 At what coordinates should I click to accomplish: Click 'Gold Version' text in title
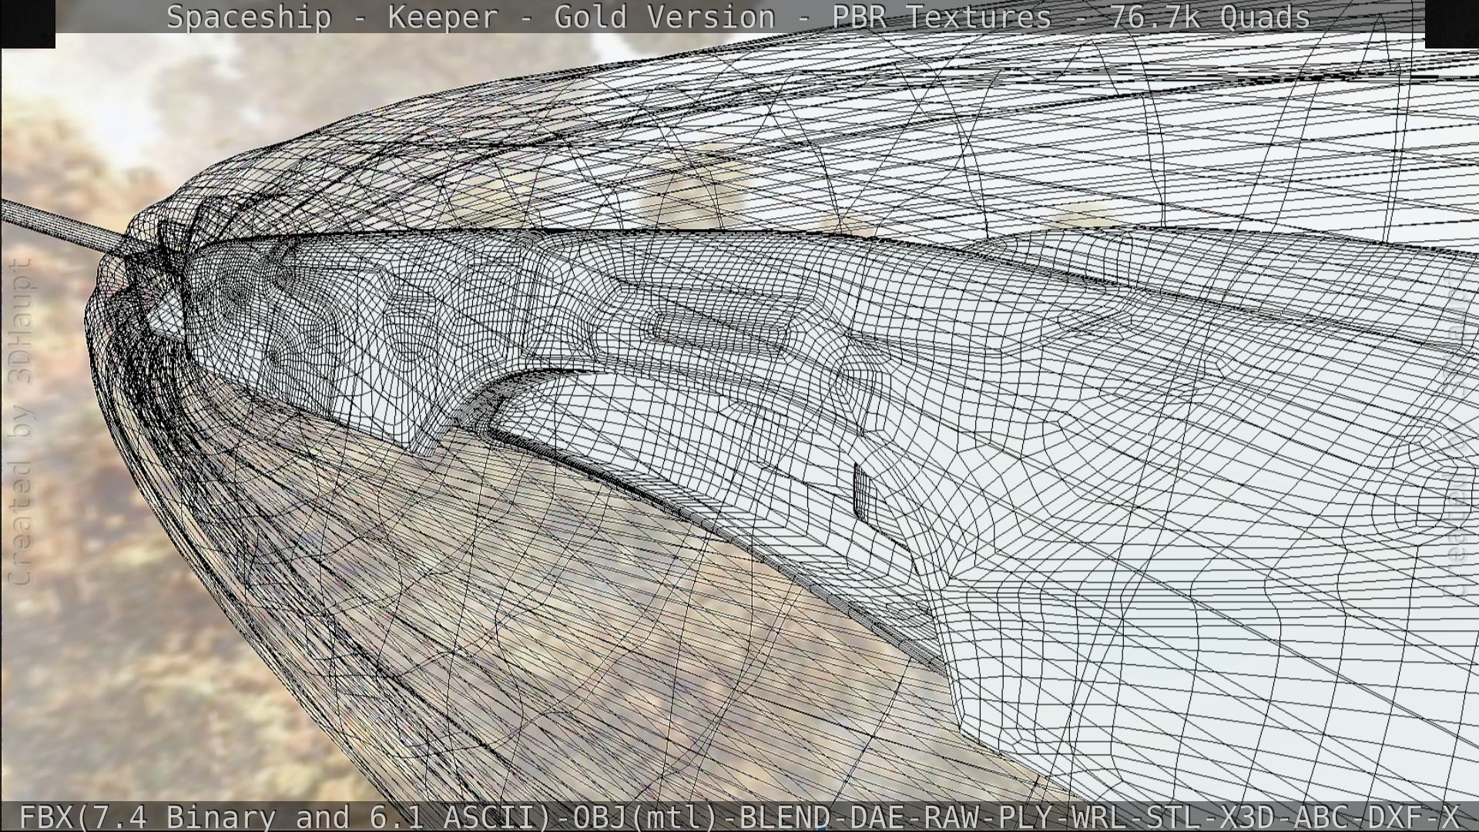(664, 17)
